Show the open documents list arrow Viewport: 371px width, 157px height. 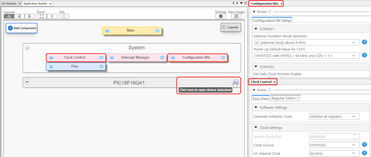[241, 3]
